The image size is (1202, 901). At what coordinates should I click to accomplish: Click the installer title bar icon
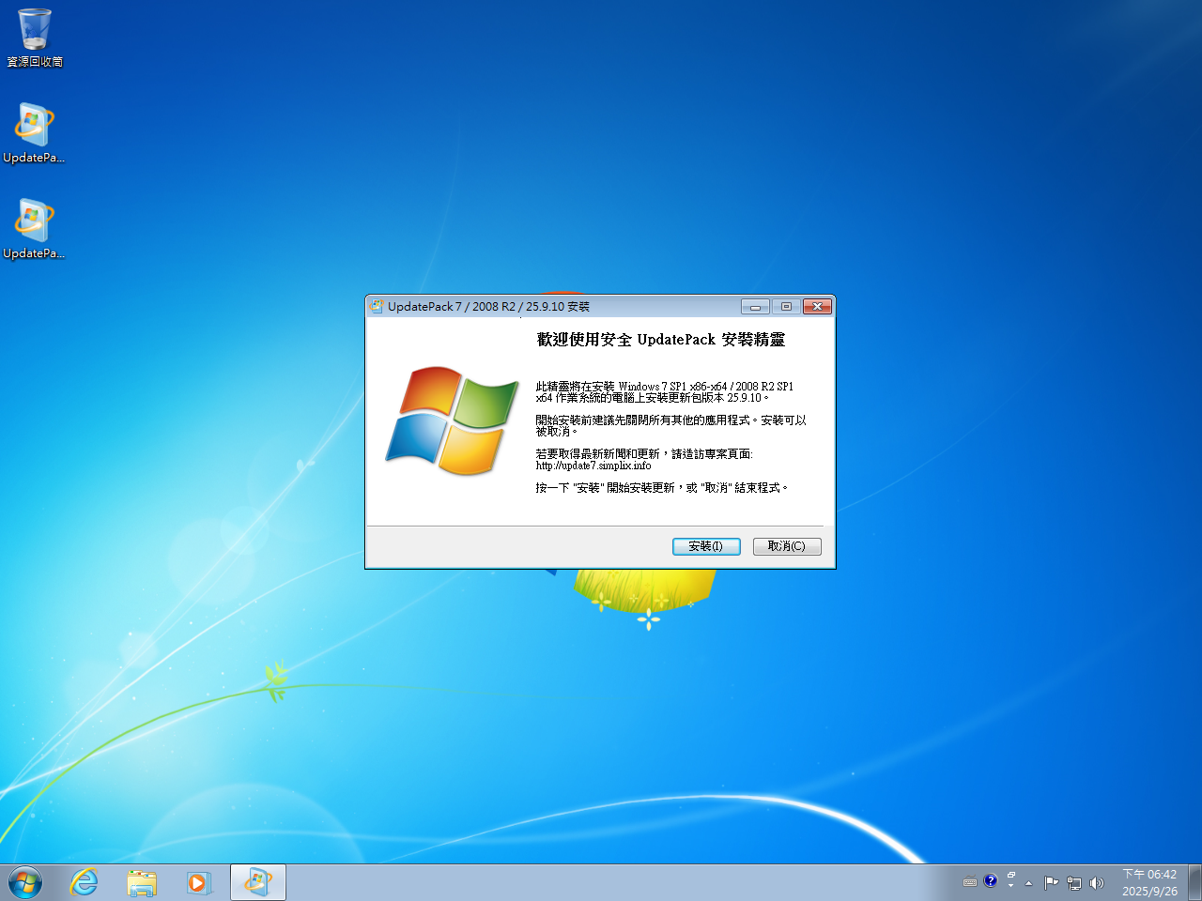[377, 306]
